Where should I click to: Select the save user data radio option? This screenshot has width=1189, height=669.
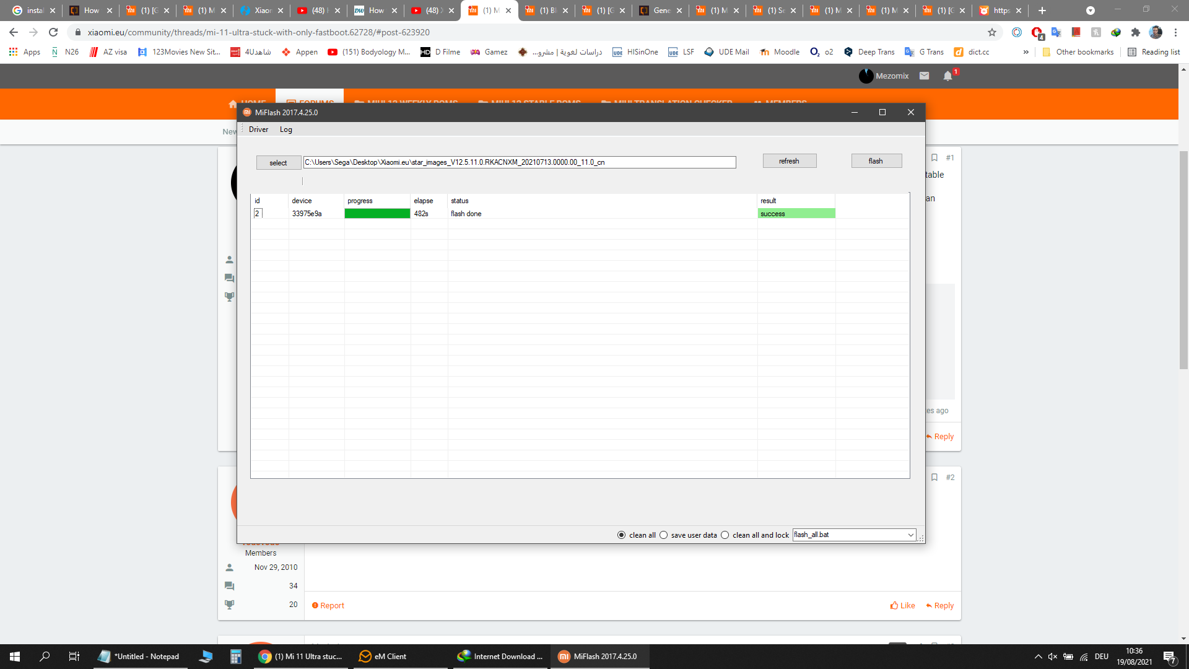[x=664, y=535]
